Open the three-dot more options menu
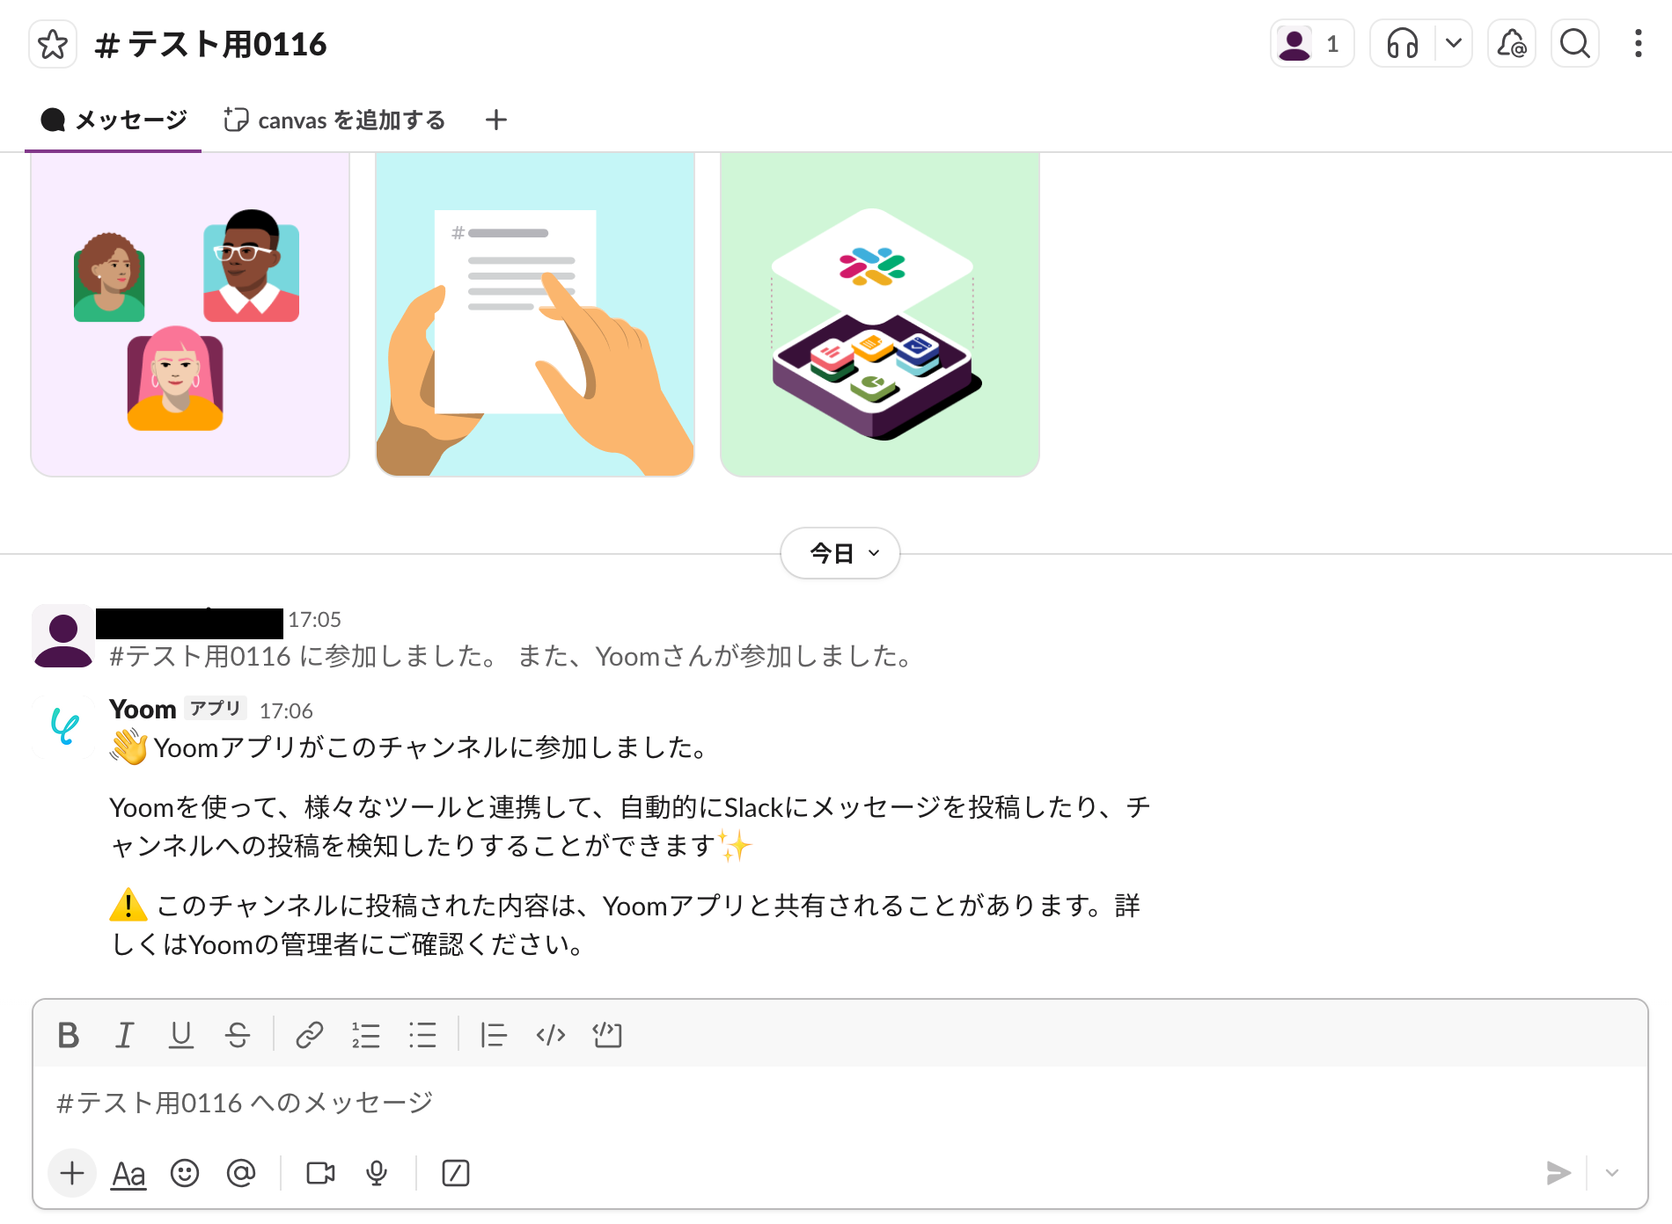Screen dimensions: 1672x1224 point(1638,43)
